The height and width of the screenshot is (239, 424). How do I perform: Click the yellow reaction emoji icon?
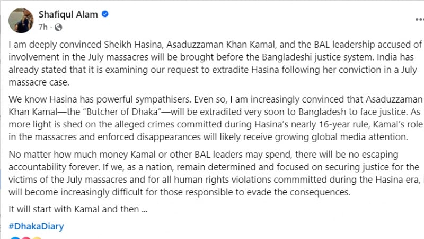(x=36, y=237)
